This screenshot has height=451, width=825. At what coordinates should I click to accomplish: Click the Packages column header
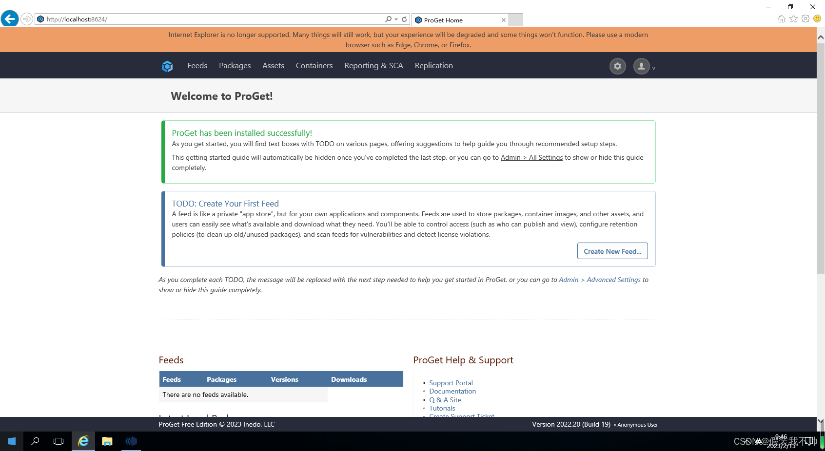pos(222,379)
